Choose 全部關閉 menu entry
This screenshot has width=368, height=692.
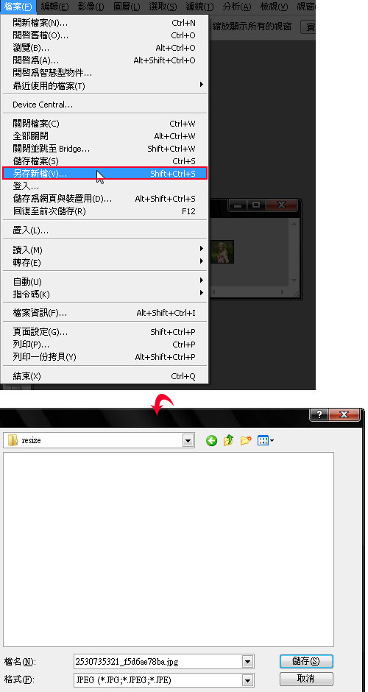(105, 136)
